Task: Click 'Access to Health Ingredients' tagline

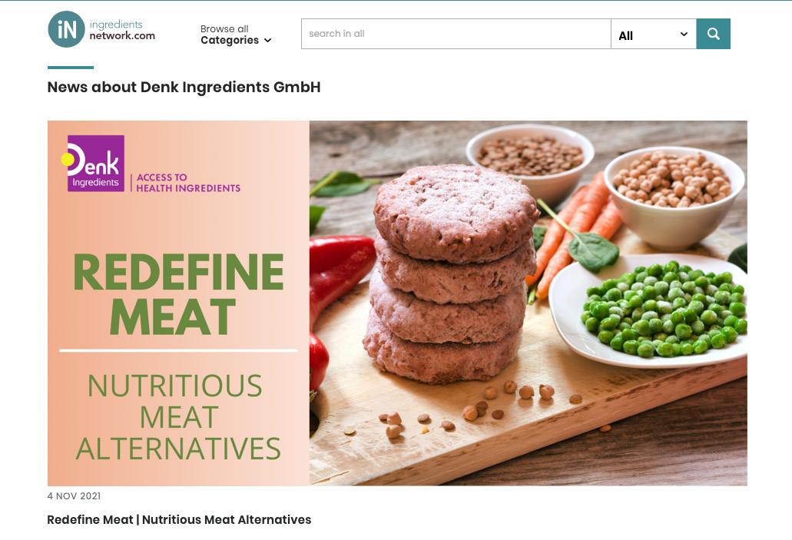Action: (188, 183)
